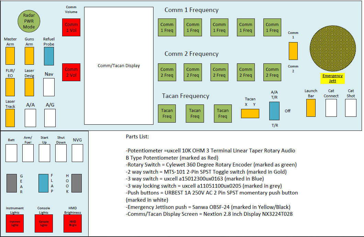364x237 pixels.
Task: Toggle the Laser Desig switch
Action: (x=29, y=87)
